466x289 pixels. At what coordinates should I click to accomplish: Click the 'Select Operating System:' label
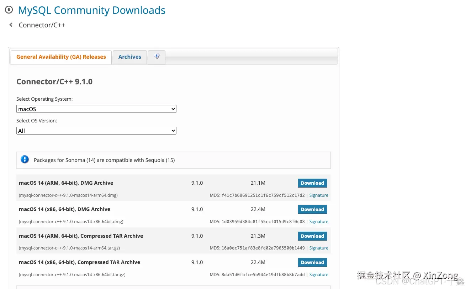44,99
